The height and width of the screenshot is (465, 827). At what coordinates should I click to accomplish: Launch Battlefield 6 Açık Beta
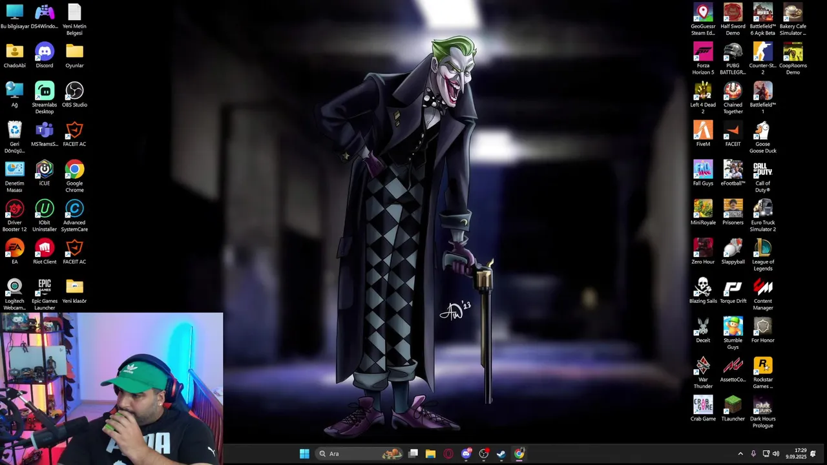(x=763, y=20)
